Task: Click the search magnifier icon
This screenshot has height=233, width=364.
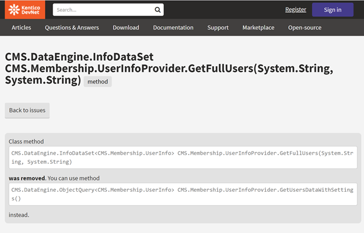Action: (157, 10)
